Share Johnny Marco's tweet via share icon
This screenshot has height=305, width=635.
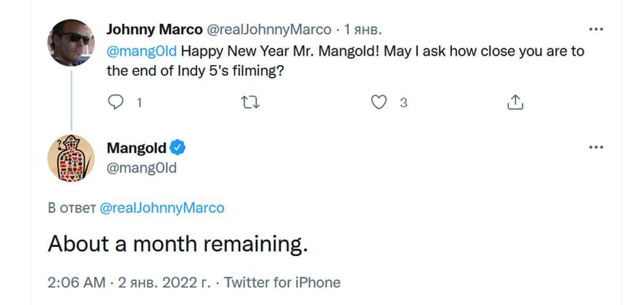point(515,103)
